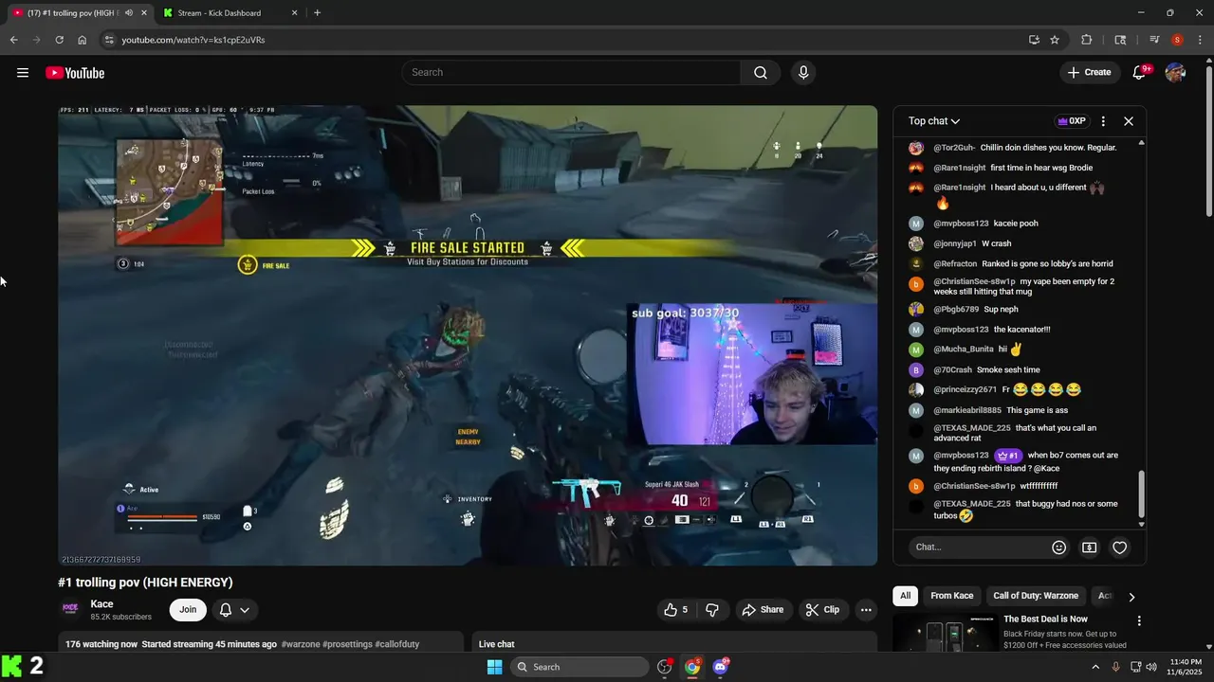Open live chat options three-dot menu
Image resolution: width=1214 pixels, height=682 pixels.
[x=1103, y=121]
